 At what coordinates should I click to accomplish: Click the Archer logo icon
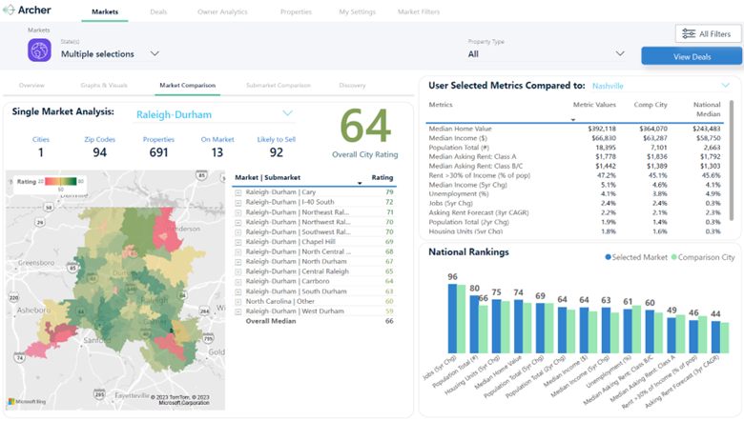[x=9, y=10]
